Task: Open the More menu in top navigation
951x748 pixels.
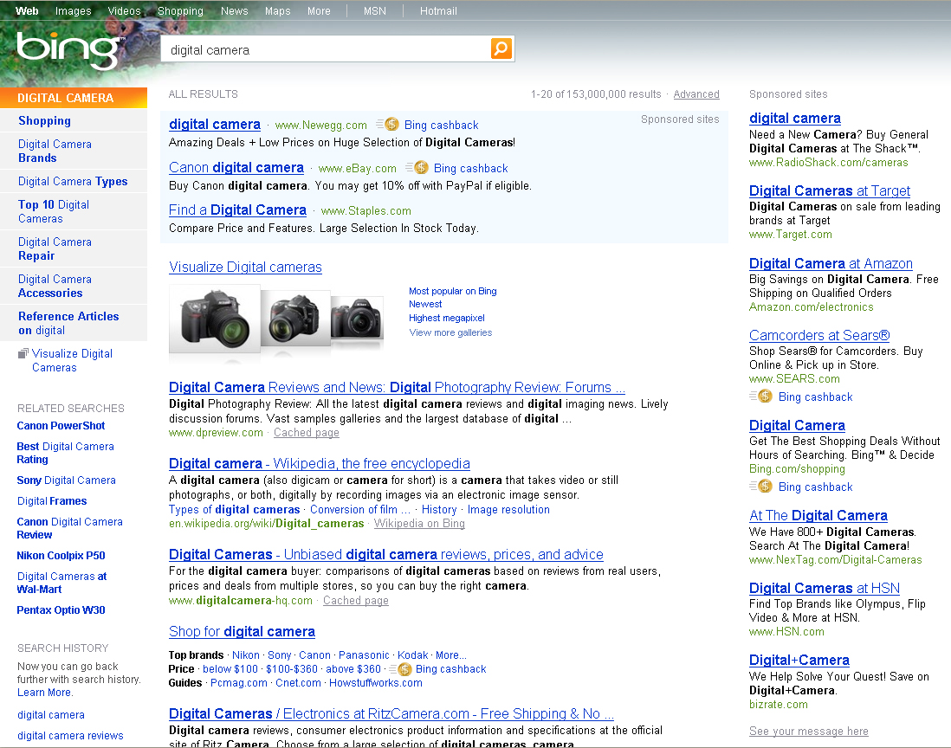Action: 319,11
